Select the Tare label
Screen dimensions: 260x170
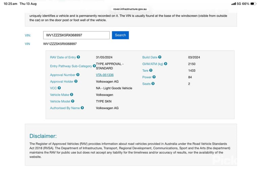(145, 70)
